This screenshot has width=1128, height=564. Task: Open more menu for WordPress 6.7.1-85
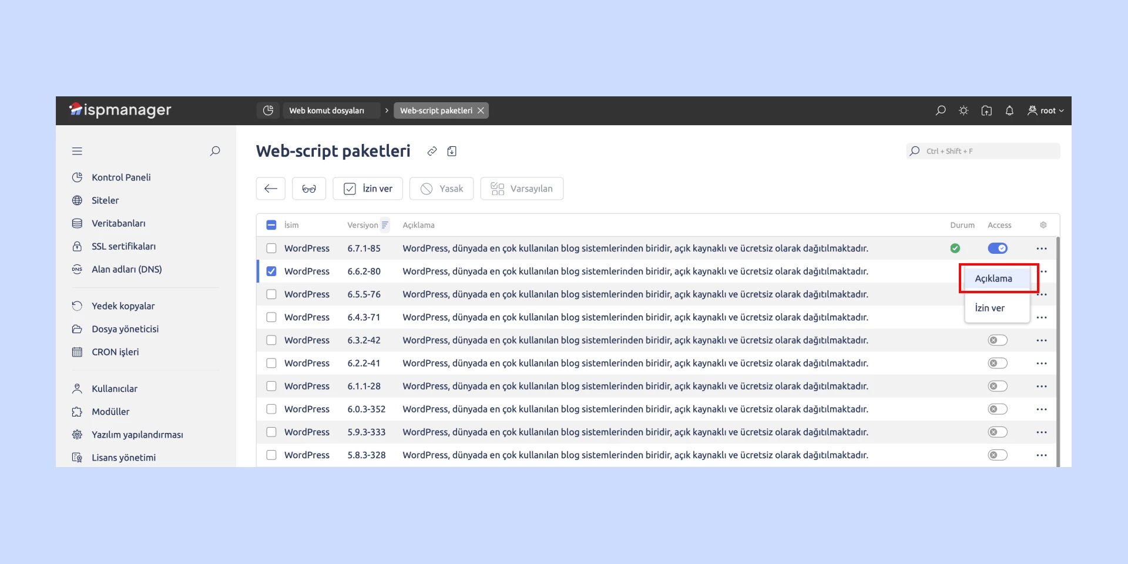tap(1042, 249)
